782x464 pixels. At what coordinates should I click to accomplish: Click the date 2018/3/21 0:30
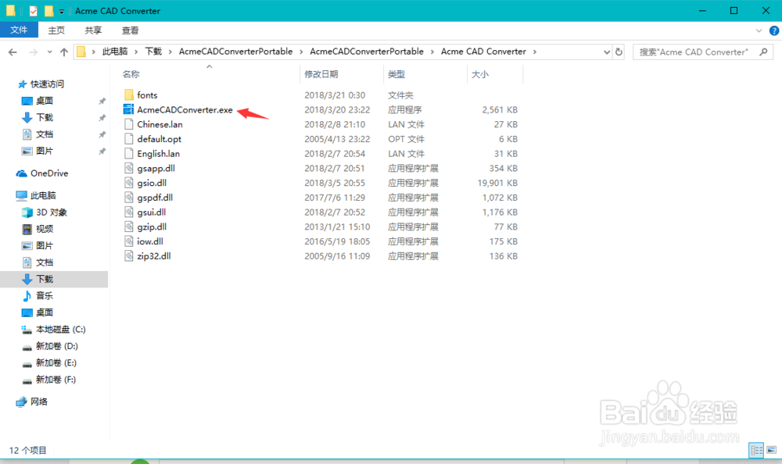pos(335,95)
